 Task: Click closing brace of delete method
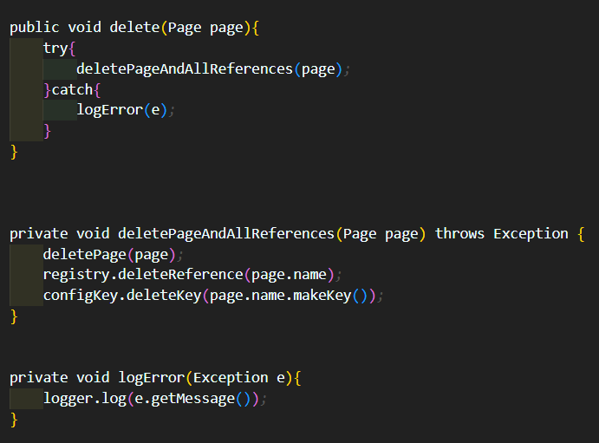pyautogui.click(x=14, y=152)
